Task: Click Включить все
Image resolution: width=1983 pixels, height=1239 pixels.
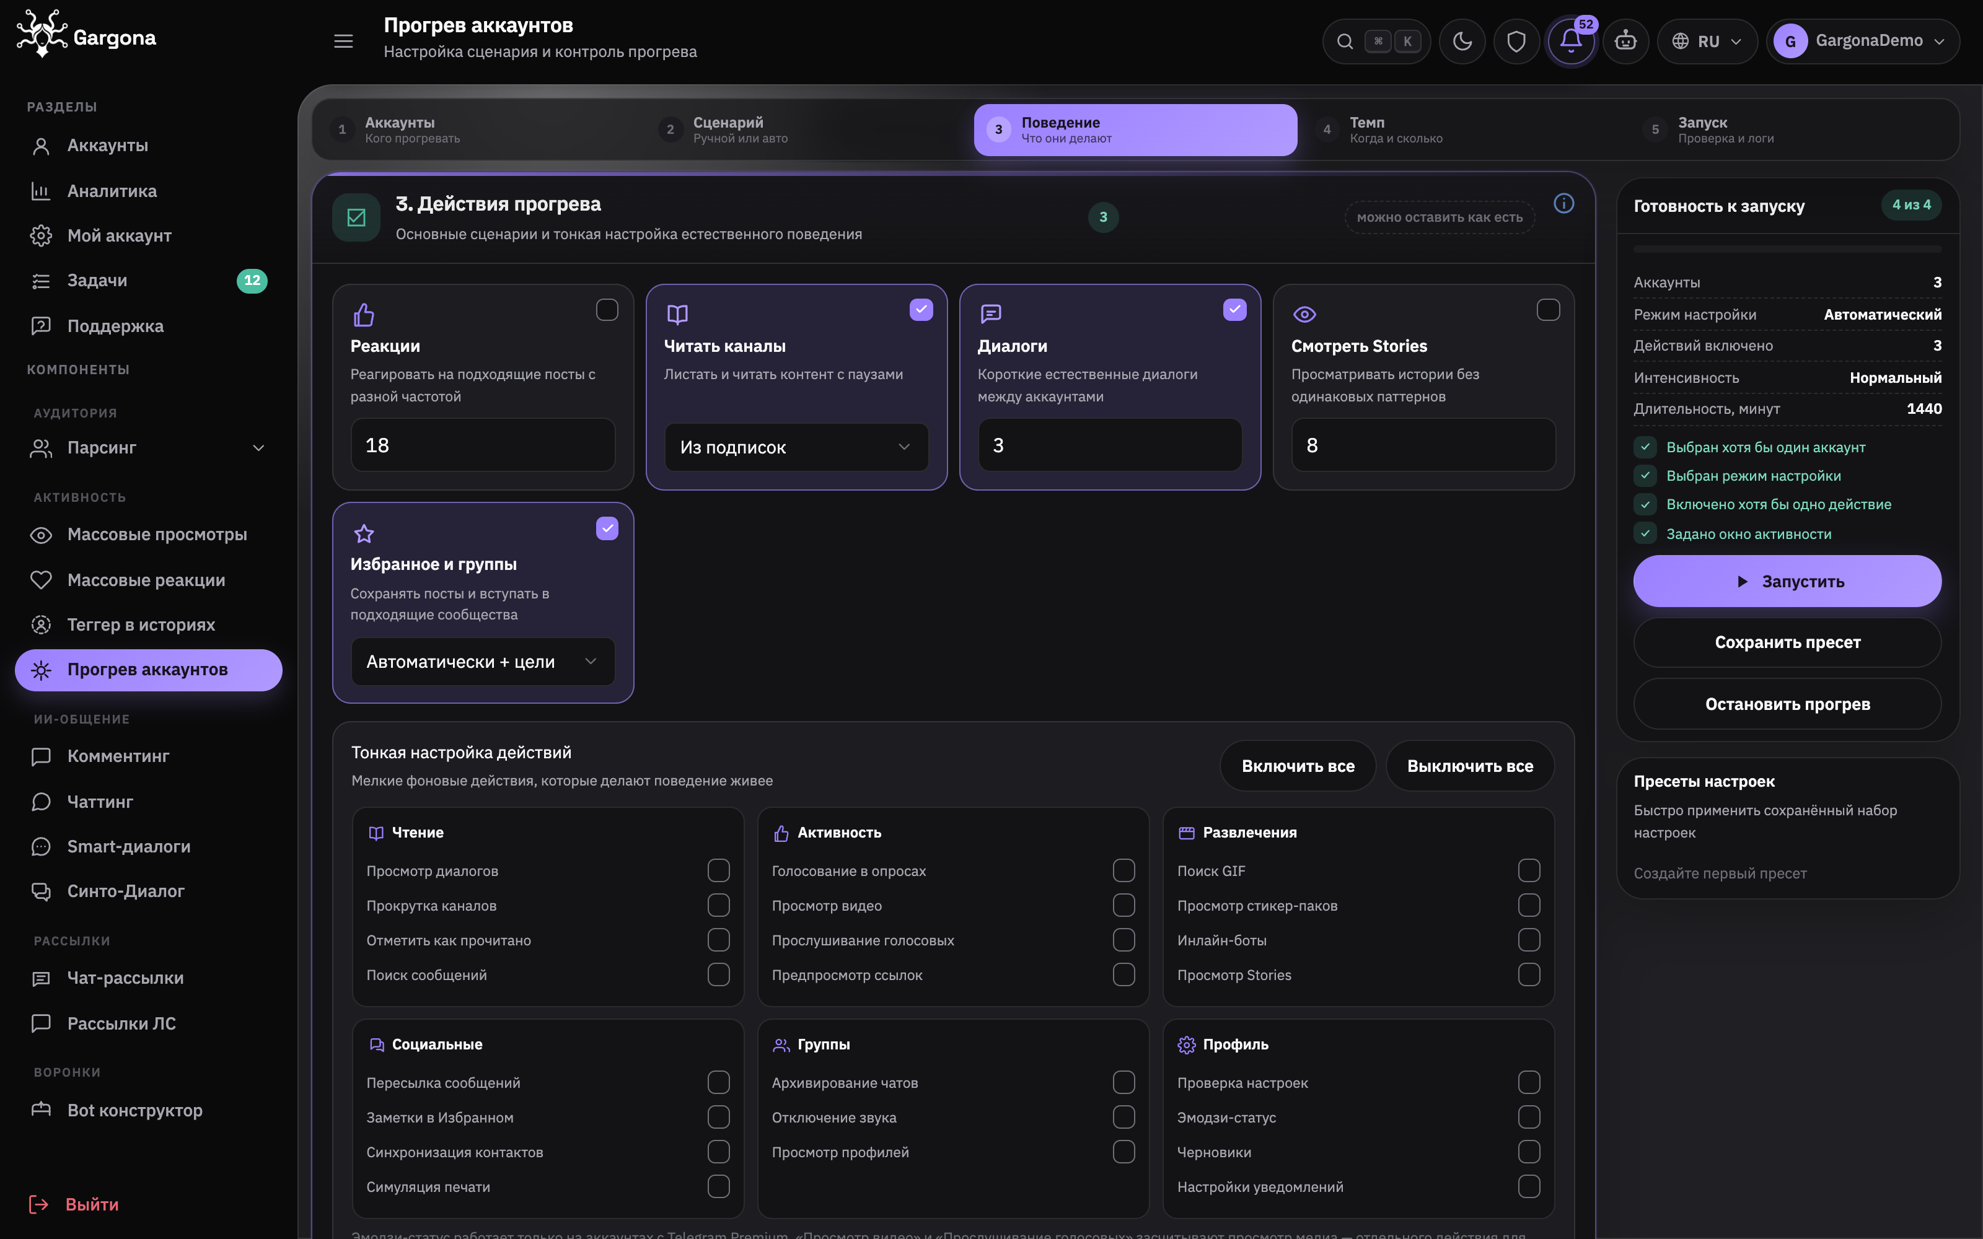Action: coord(1298,766)
